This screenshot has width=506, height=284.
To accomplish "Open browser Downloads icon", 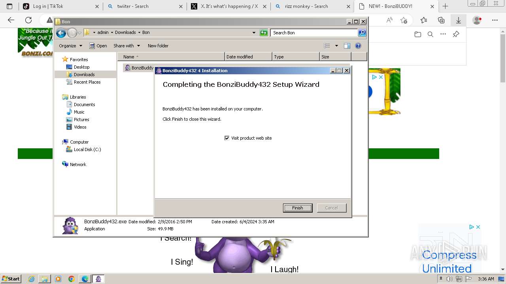I will pos(459,20).
